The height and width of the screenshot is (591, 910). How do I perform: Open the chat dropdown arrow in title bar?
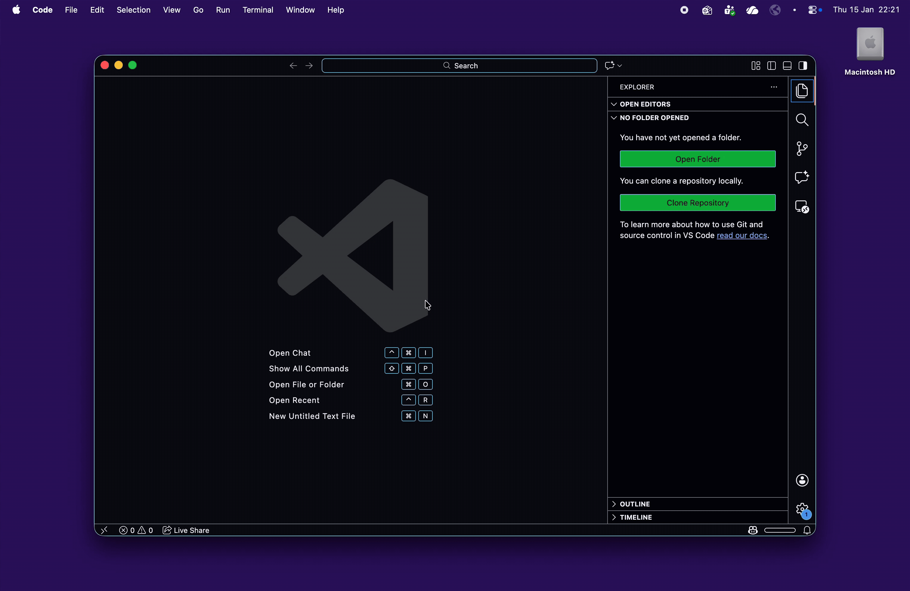coord(620,66)
